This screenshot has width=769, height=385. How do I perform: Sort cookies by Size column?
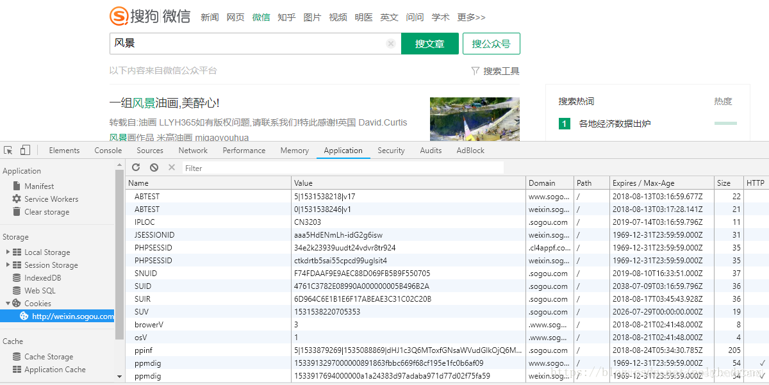point(729,183)
